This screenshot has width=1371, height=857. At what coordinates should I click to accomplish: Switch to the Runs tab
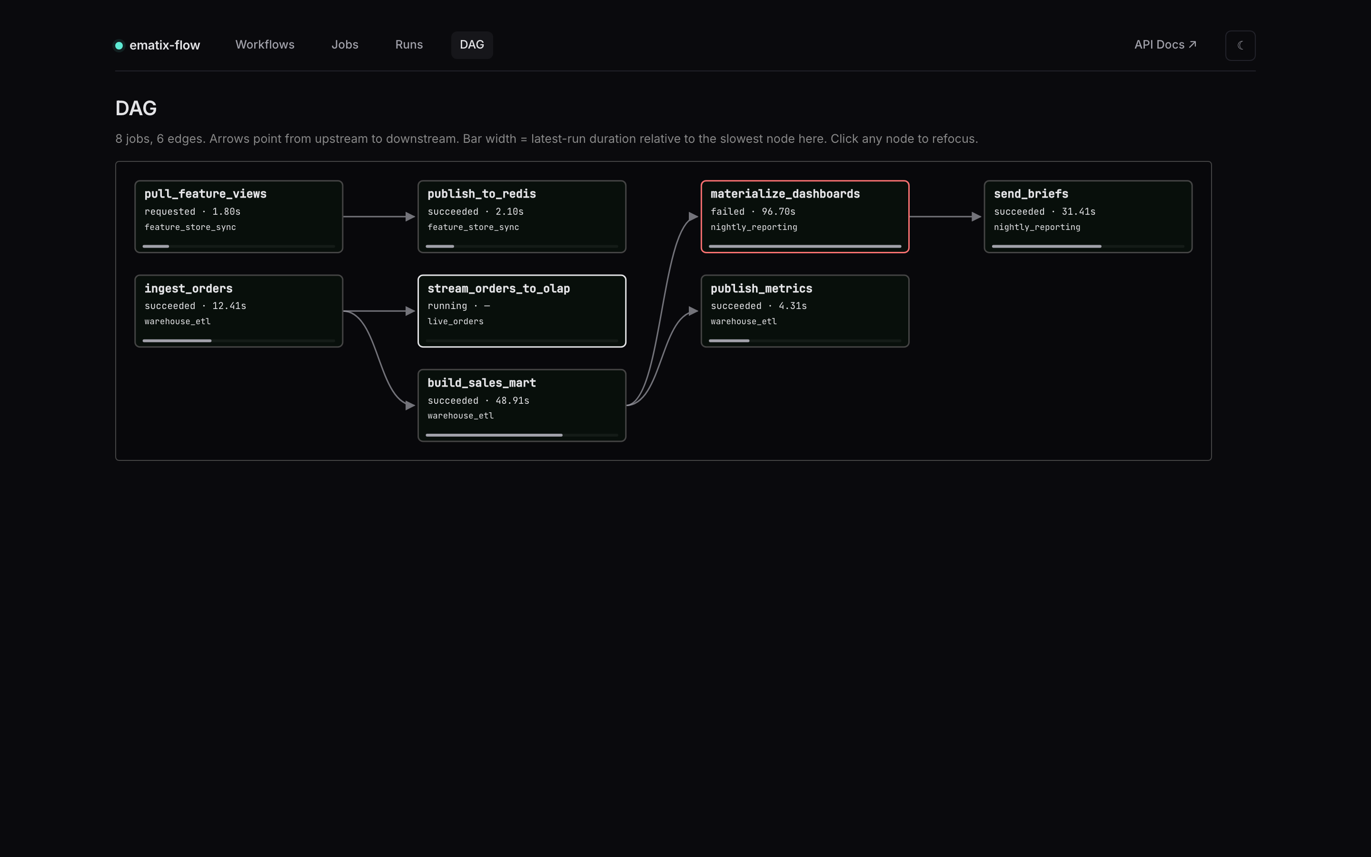[408, 45]
